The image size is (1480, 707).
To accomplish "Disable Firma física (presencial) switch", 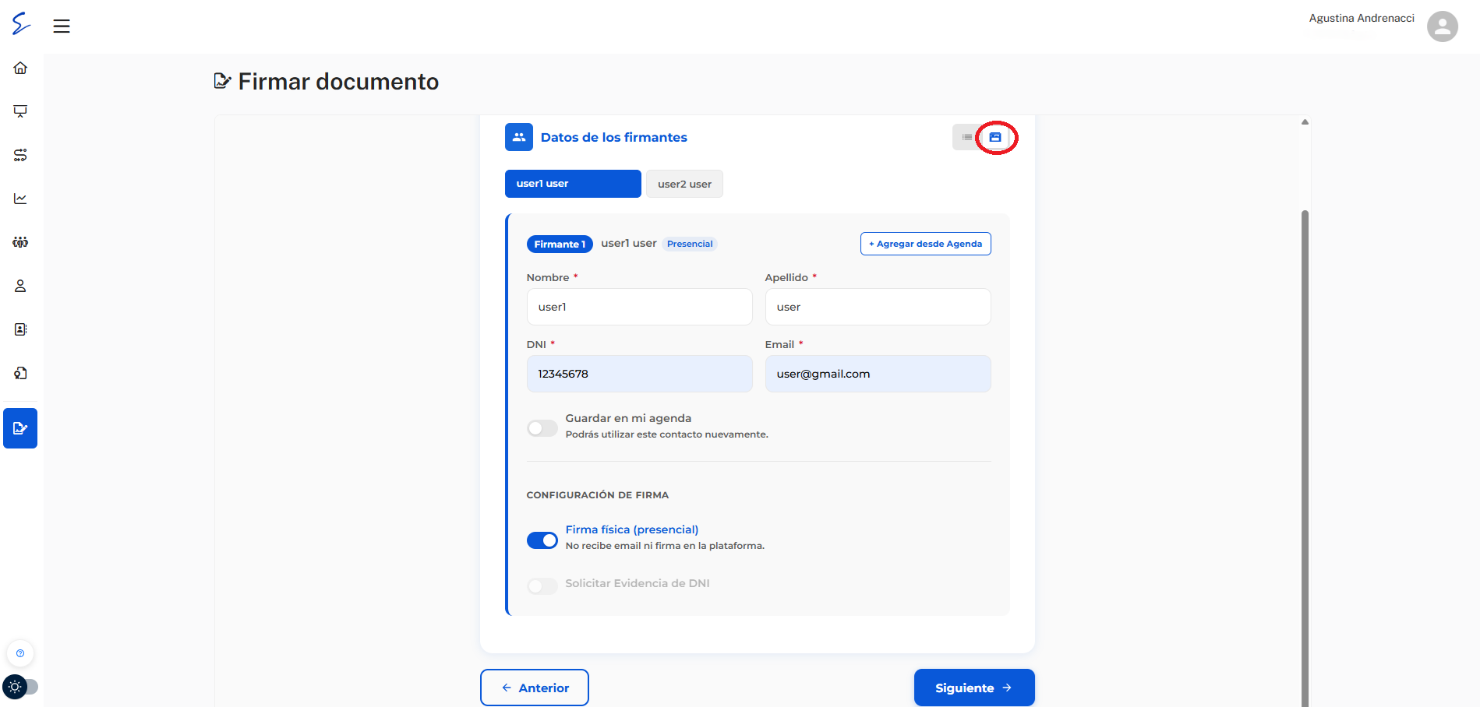I will click(542, 540).
